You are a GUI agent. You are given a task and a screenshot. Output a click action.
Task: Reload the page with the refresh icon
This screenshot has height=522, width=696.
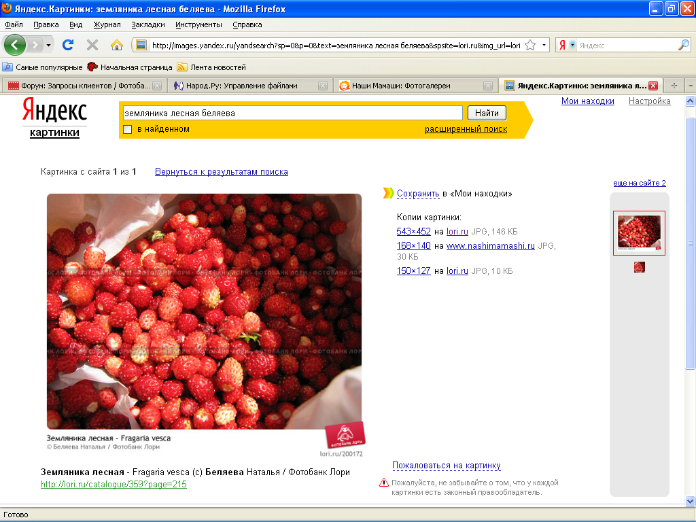68,45
